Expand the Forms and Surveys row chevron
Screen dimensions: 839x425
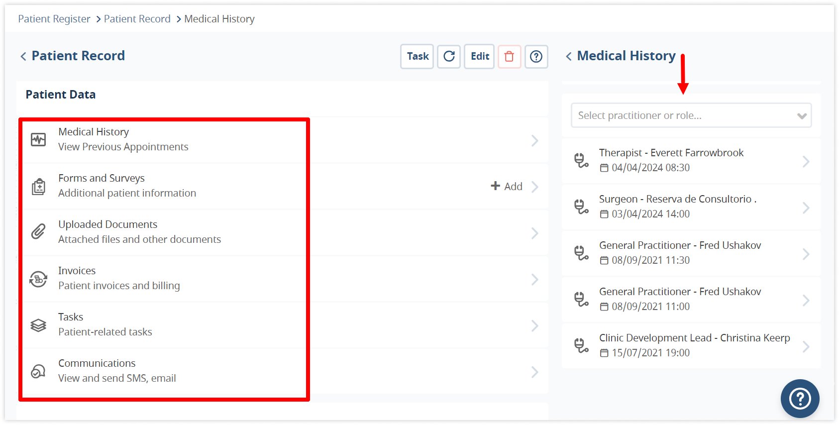tap(535, 187)
